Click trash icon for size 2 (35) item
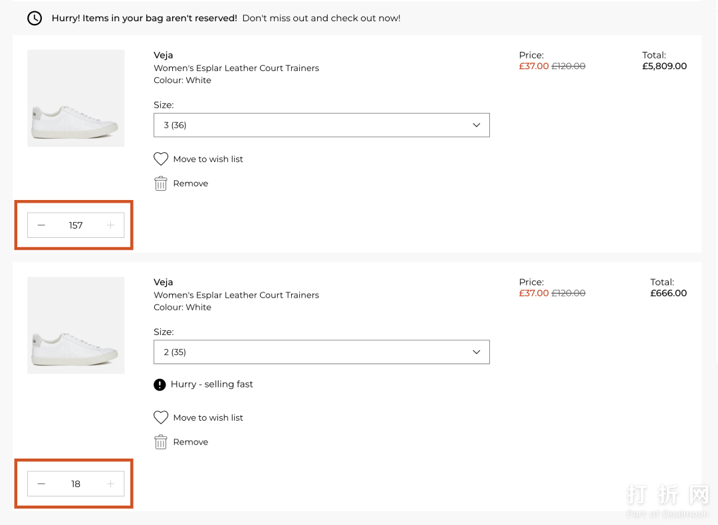718x525 pixels. [161, 442]
